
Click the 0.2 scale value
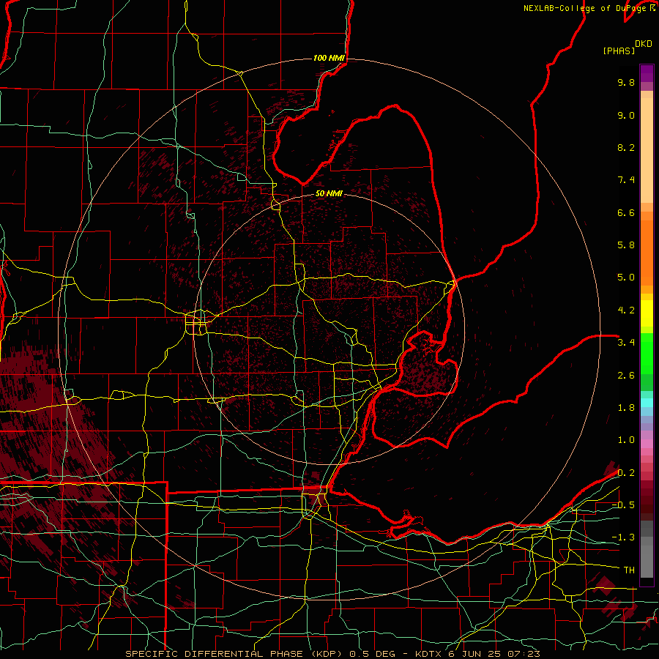click(626, 473)
